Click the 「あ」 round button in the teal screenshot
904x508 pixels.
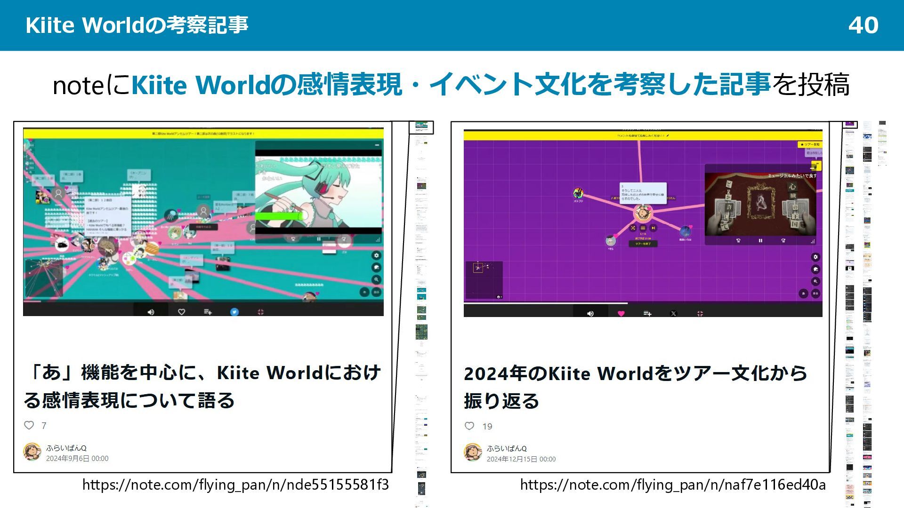tap(364, 292)
